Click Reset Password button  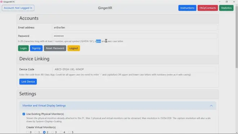(55, 48)
